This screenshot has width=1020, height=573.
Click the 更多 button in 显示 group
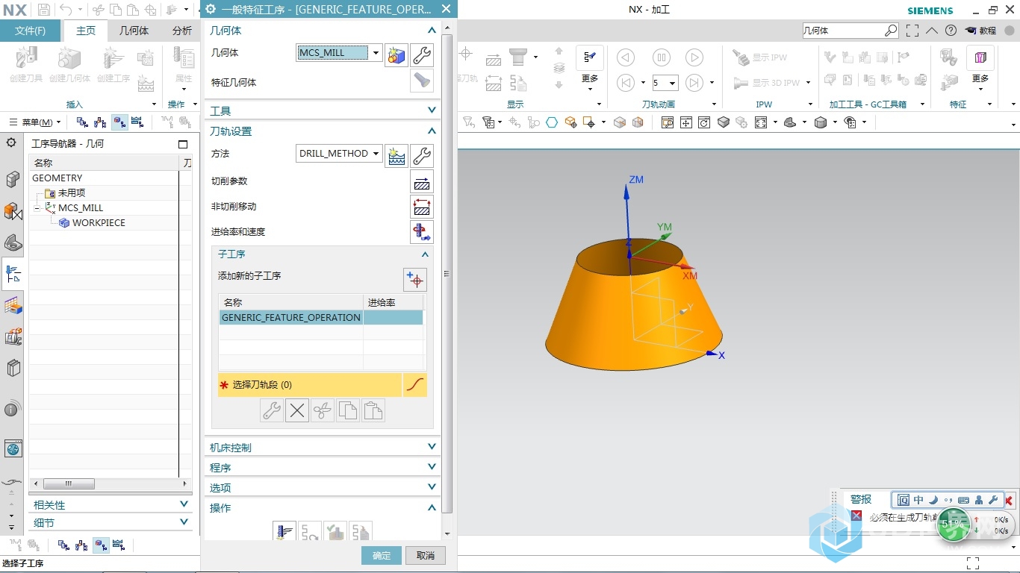pos(590,69)
